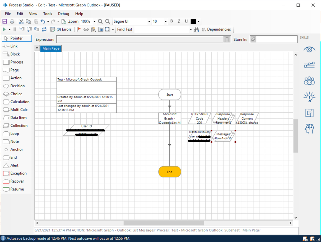Cut the selection with the scissors icon

pyautogui.click(x=21, y=22)
